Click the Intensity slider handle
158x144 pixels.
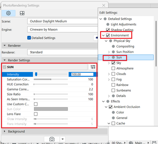(x=36, y=74)
